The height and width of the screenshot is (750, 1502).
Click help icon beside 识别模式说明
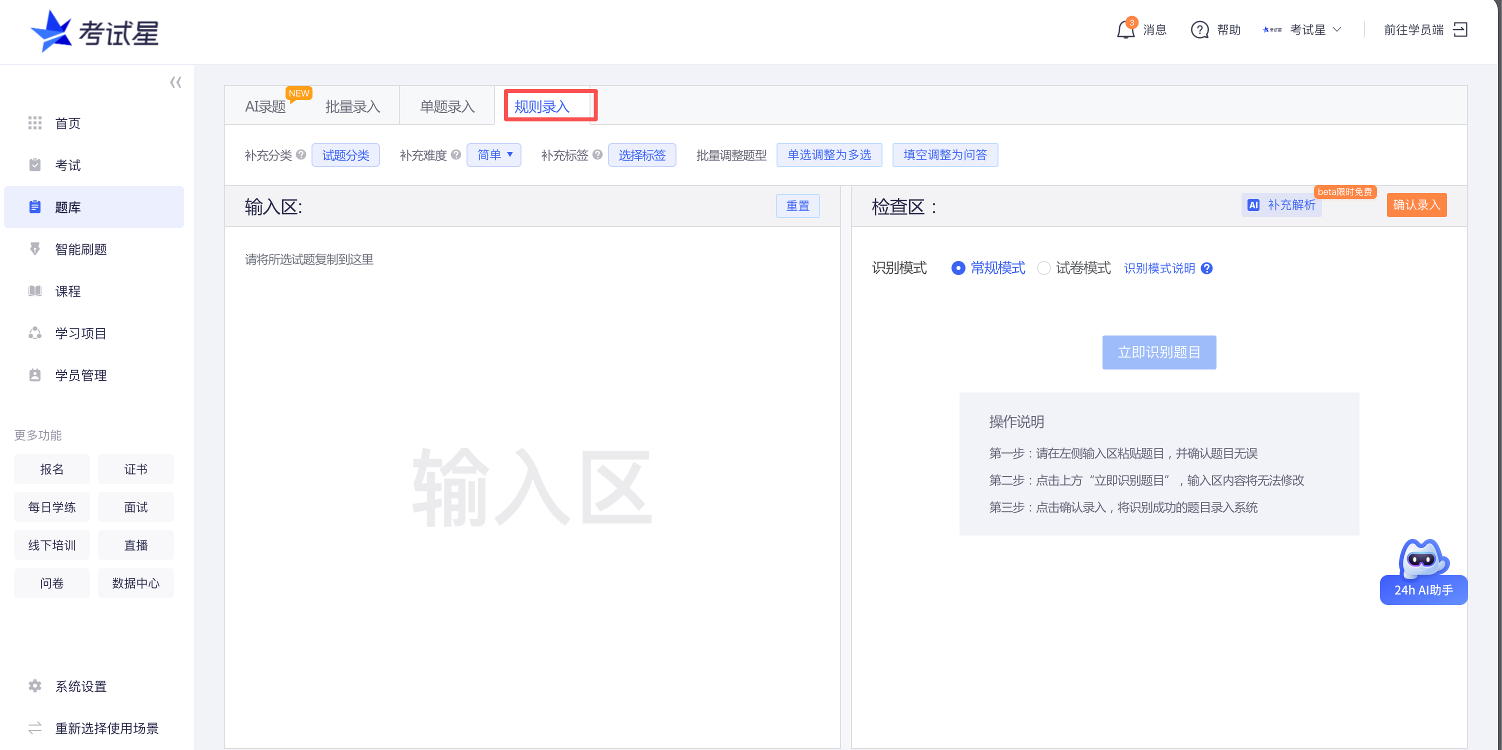(1207, 268)
